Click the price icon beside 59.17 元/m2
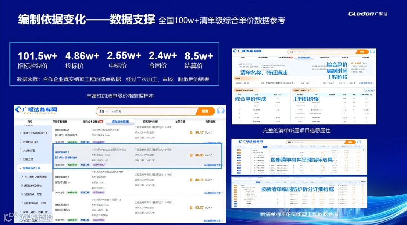407x225 pixels. [191, 133]
